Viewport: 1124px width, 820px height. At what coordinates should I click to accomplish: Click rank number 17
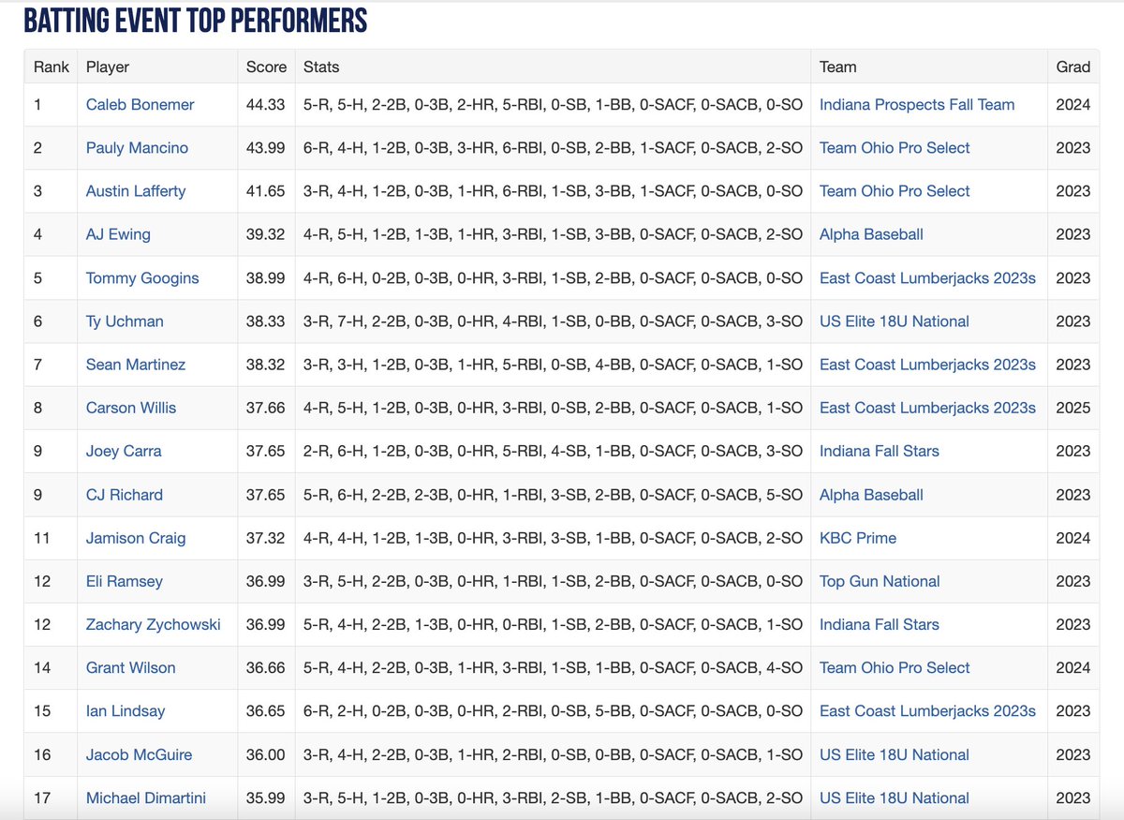pos(42,798)
